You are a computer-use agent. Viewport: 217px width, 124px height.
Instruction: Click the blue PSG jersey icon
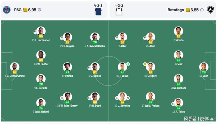click(x=98, y=12)
